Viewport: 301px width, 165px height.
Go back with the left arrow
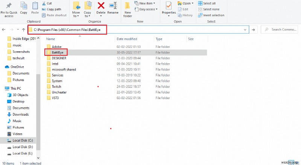[3, 30]
